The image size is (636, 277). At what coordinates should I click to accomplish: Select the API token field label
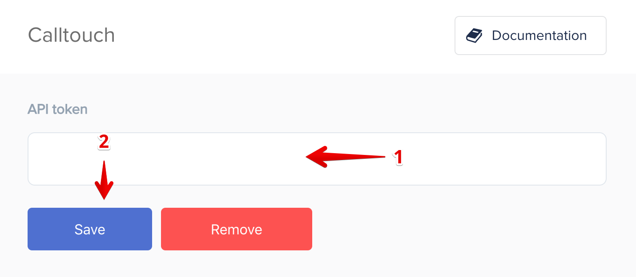click(x=57, y=109)
